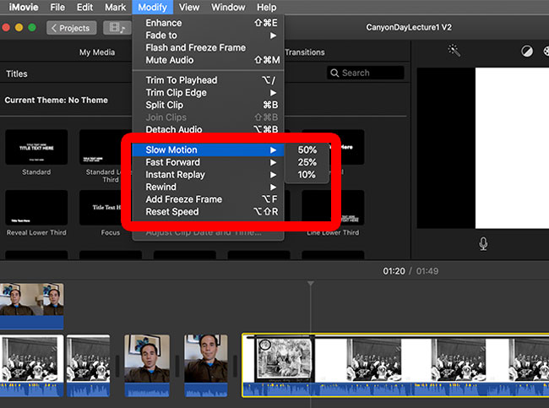The image size is (549, 408).
Task: Click the 01:49 total duration readout
Action: tap(427, 271)
